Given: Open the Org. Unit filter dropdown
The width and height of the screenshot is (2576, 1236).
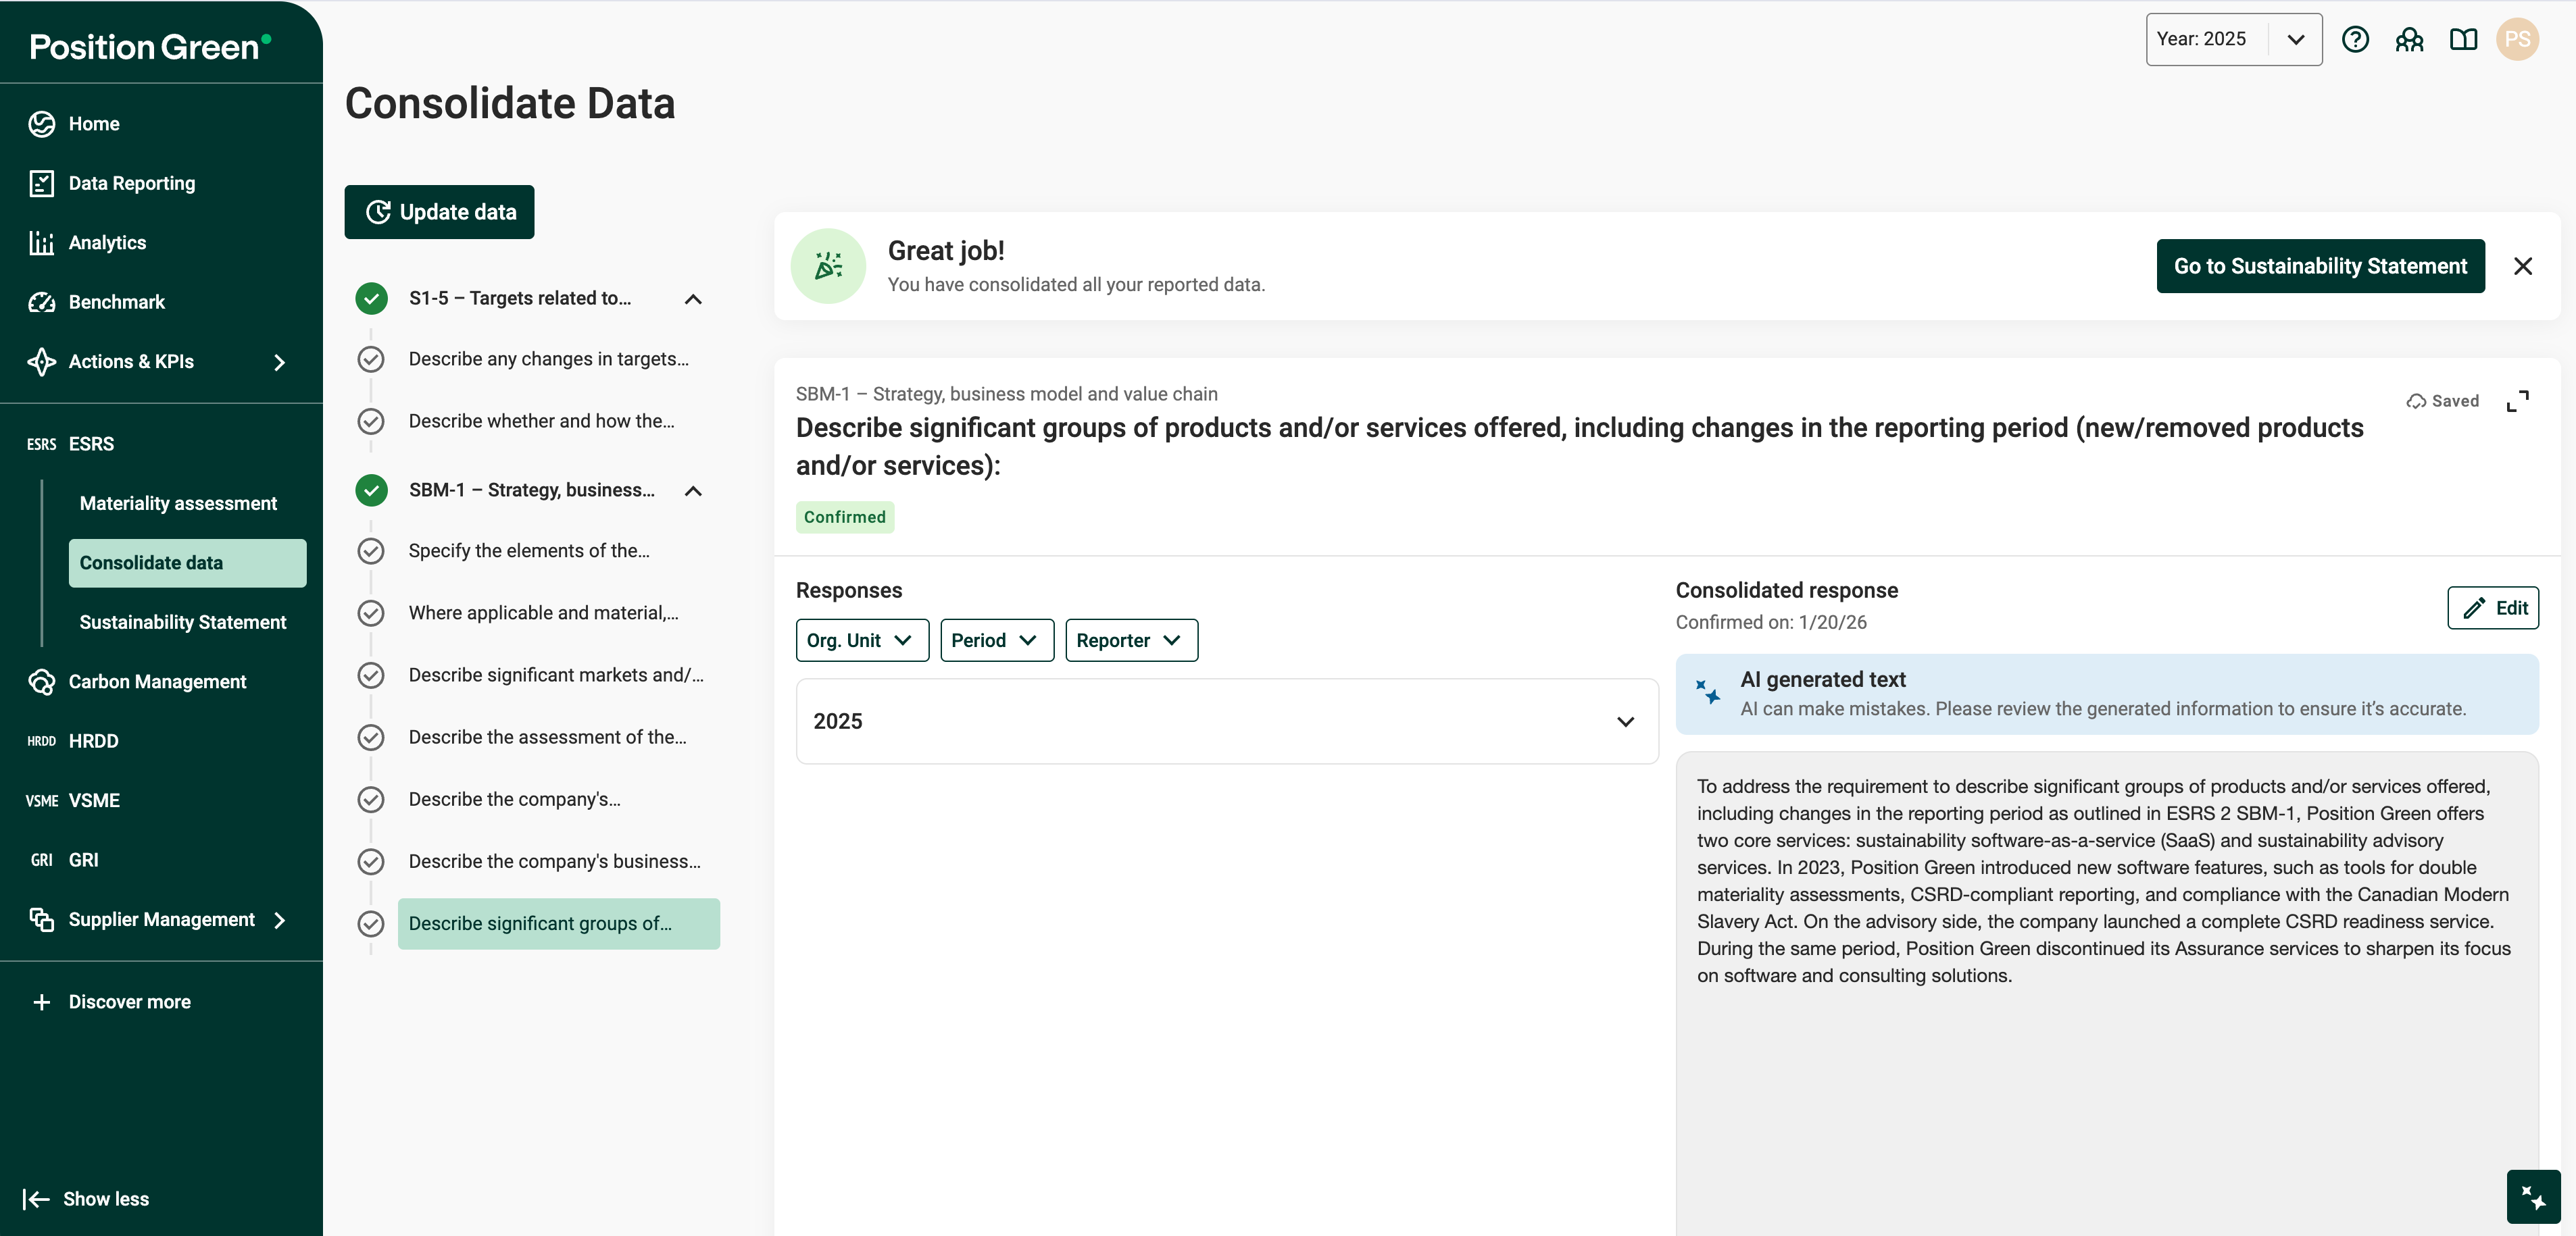Looking at the screenshot, I should click(x=861, y=640).
